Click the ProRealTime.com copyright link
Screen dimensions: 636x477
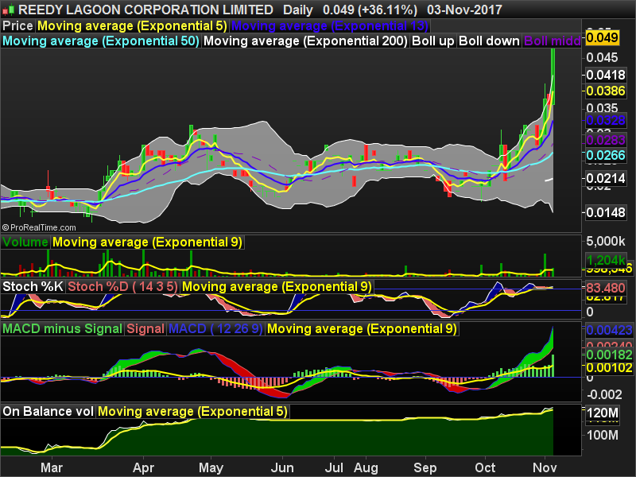pyautogui.click(x=39, y=227)
